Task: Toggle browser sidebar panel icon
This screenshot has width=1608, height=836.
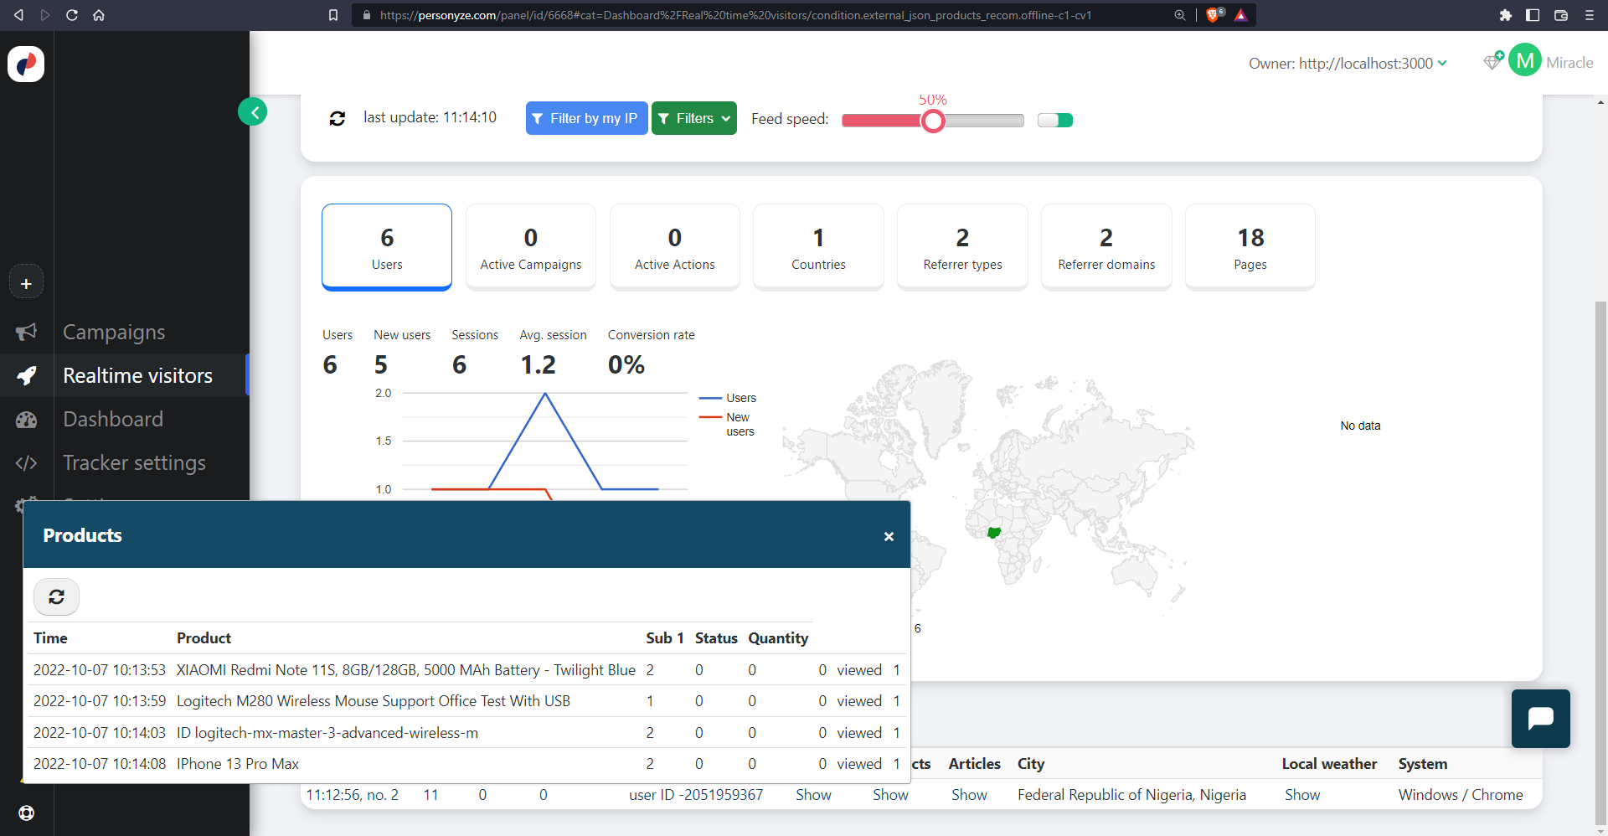Action: click(1533, 15)
